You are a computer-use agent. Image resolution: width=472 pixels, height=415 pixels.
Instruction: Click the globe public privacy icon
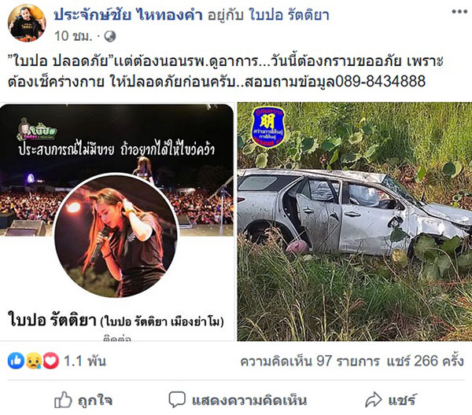110,36
